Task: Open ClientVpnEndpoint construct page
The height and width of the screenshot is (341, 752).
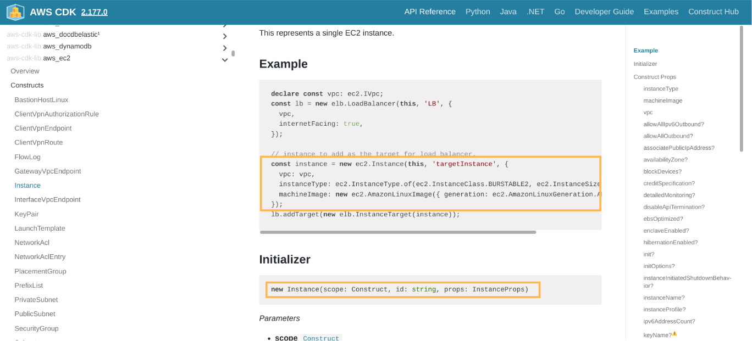Action: click(43, 128)
